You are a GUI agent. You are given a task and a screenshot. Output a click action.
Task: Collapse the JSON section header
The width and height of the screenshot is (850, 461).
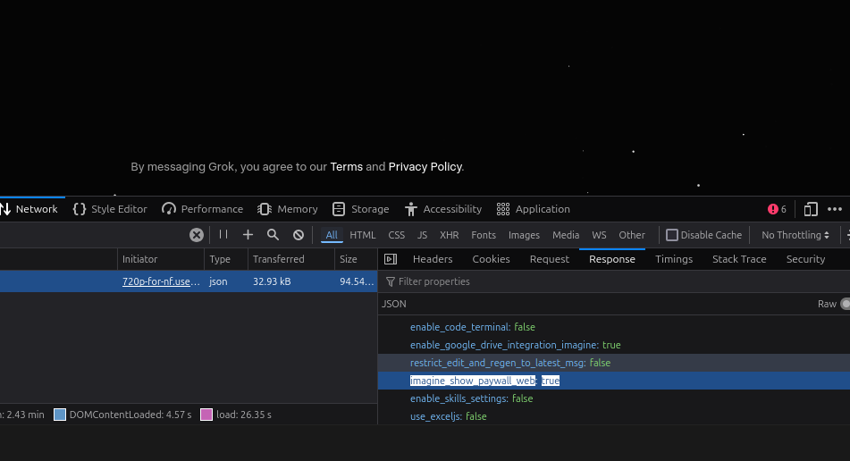pos(394,304)
